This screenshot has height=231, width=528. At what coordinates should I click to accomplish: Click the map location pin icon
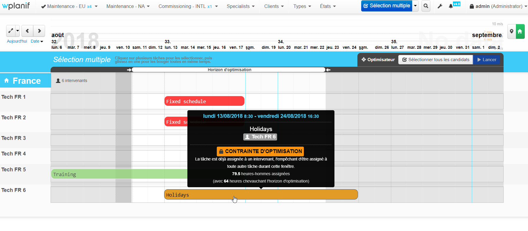(x=512, y=31)
